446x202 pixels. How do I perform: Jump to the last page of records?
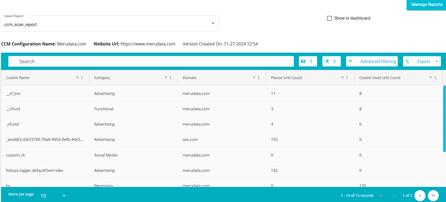(x=433, y=196)
